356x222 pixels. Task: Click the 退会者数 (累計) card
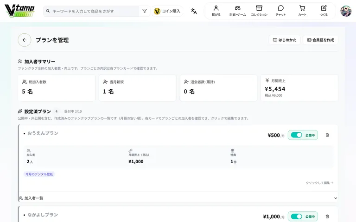click(x=218, y=88)
